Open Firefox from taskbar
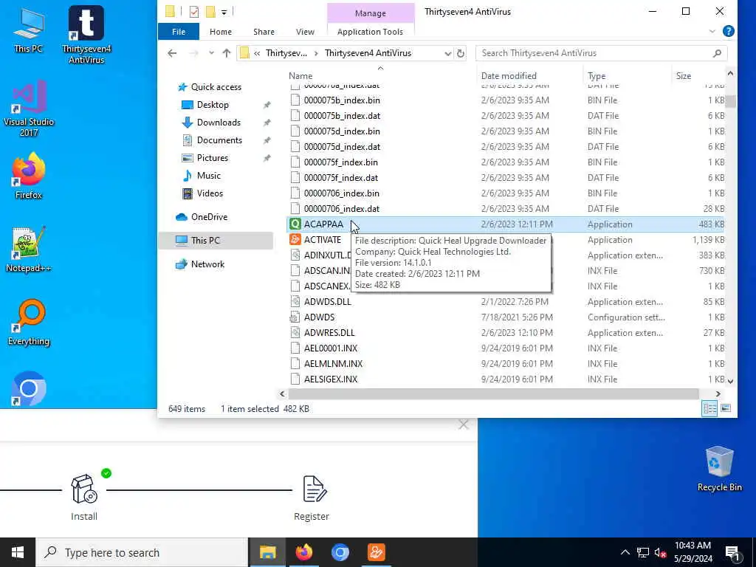 coord(303,552)
